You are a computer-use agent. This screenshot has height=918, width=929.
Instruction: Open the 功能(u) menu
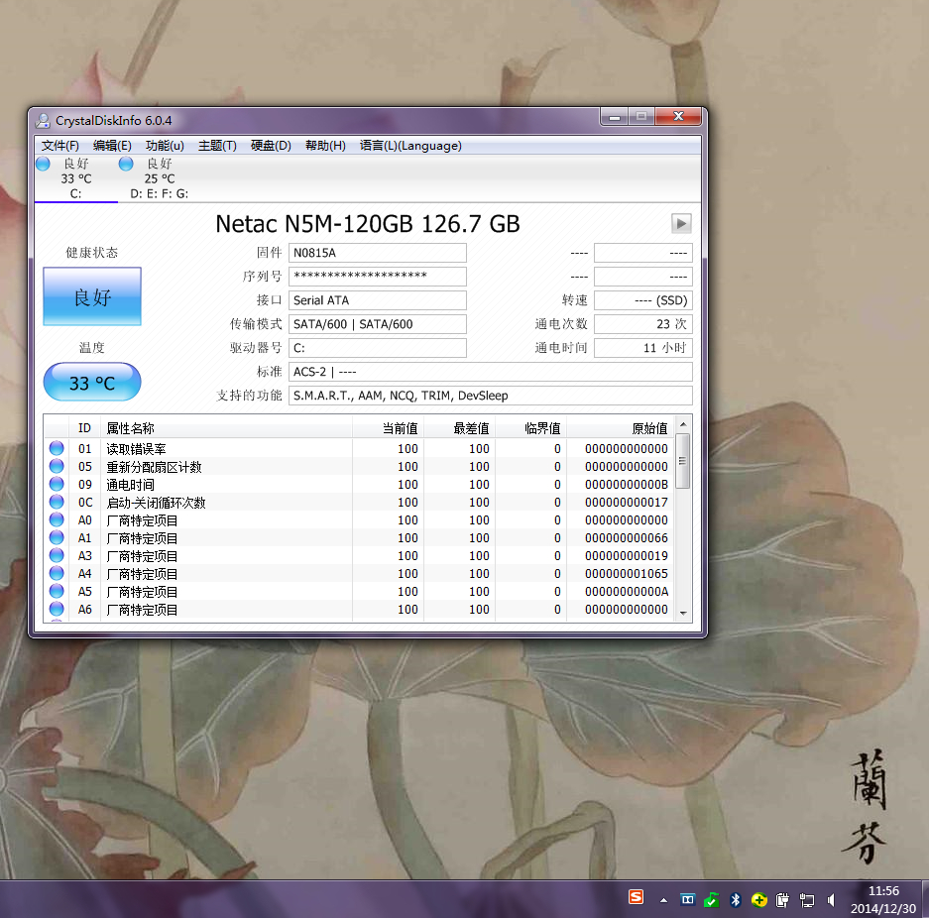click(x=165, y=146)
